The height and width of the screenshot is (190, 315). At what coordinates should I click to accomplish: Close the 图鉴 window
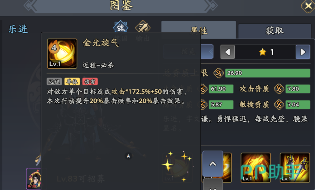[308, 6]
